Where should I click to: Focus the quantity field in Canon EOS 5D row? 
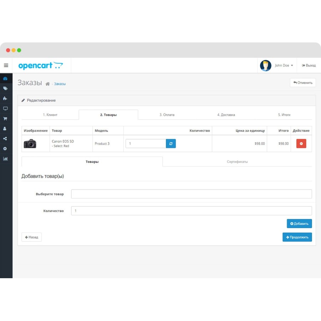(146, 143)
